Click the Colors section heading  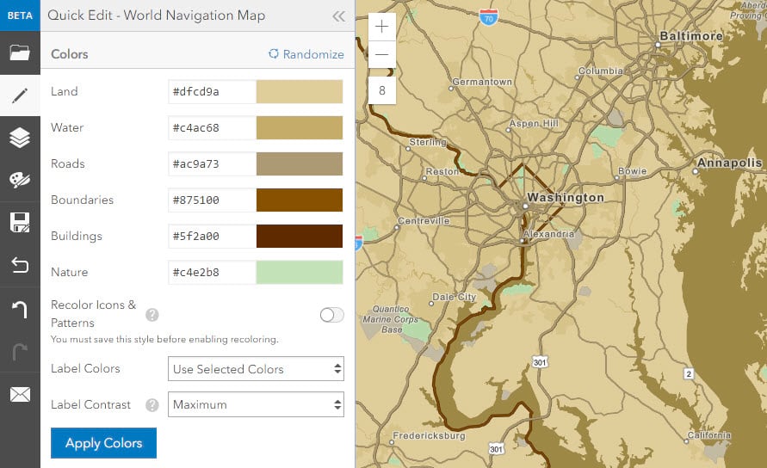70,54
